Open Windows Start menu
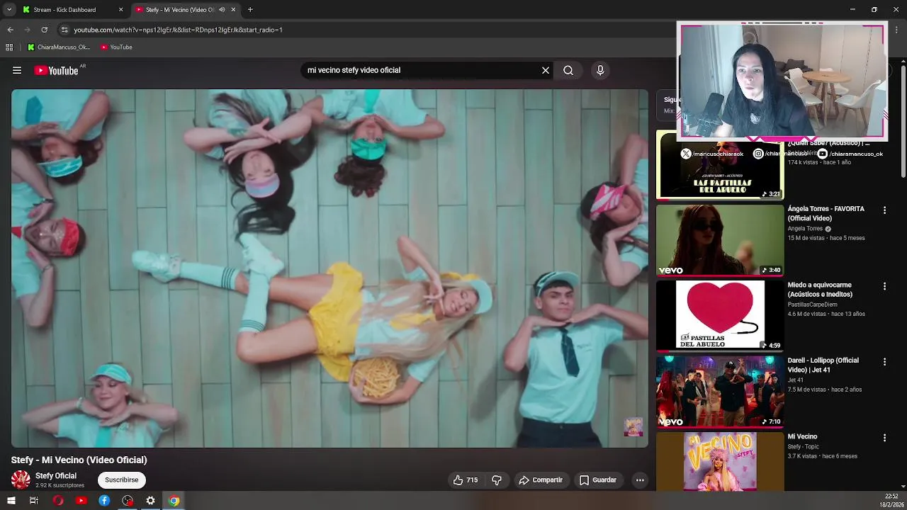 (x=11, y=501)
